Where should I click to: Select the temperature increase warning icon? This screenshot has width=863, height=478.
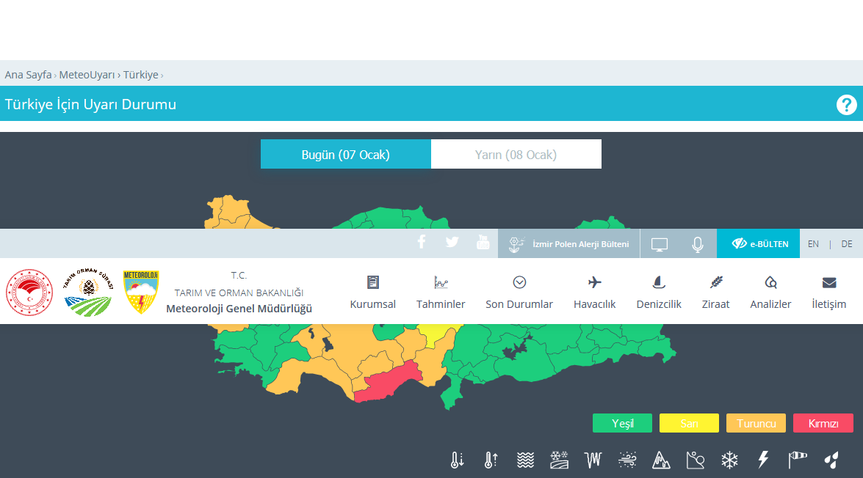pos(491,460)
